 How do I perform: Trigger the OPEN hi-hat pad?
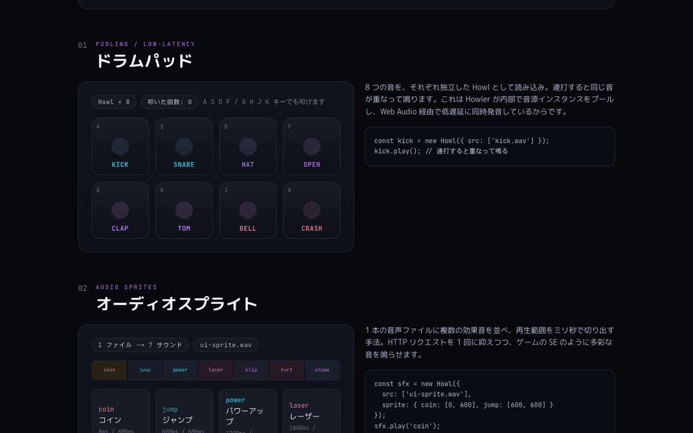(312, 146)
